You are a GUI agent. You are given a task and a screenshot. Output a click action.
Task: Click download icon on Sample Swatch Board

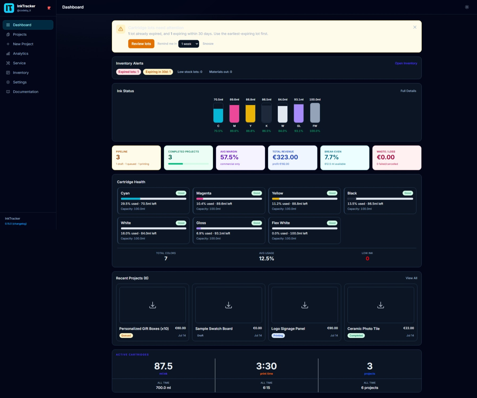[x=229, y=305]
